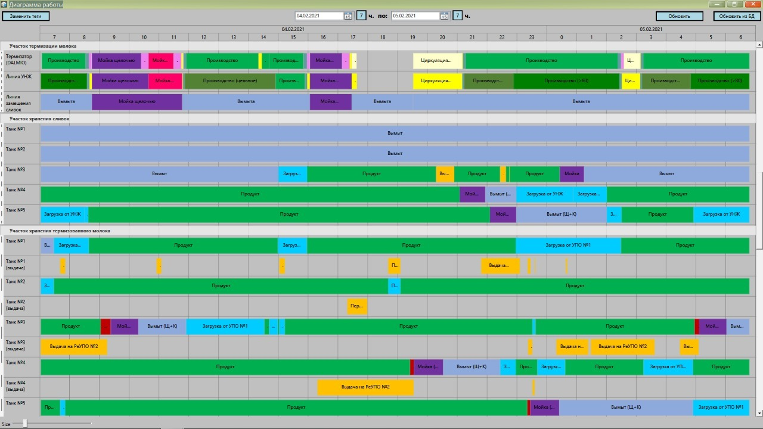The image size is (763, 429).
Task: Click the end date field 05.02.2021
Action: [415, 16]
